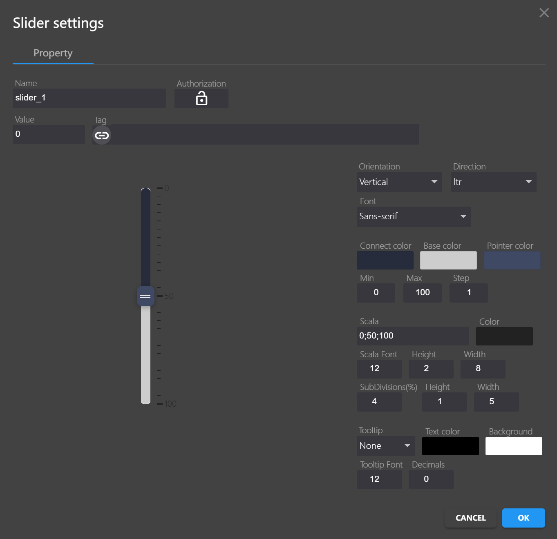557x539 pixels.
Task: Click the CANCEL button
Action: click(471, 518)
